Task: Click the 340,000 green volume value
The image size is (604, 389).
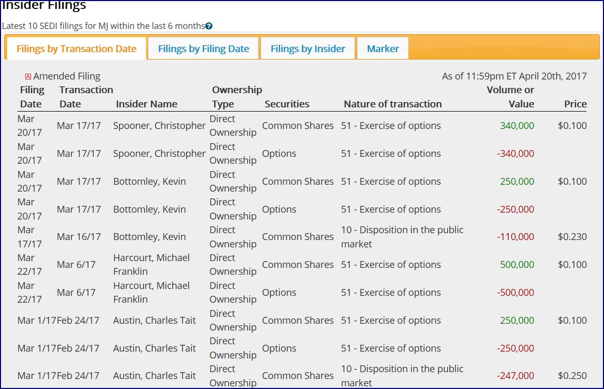Action: 517,126
